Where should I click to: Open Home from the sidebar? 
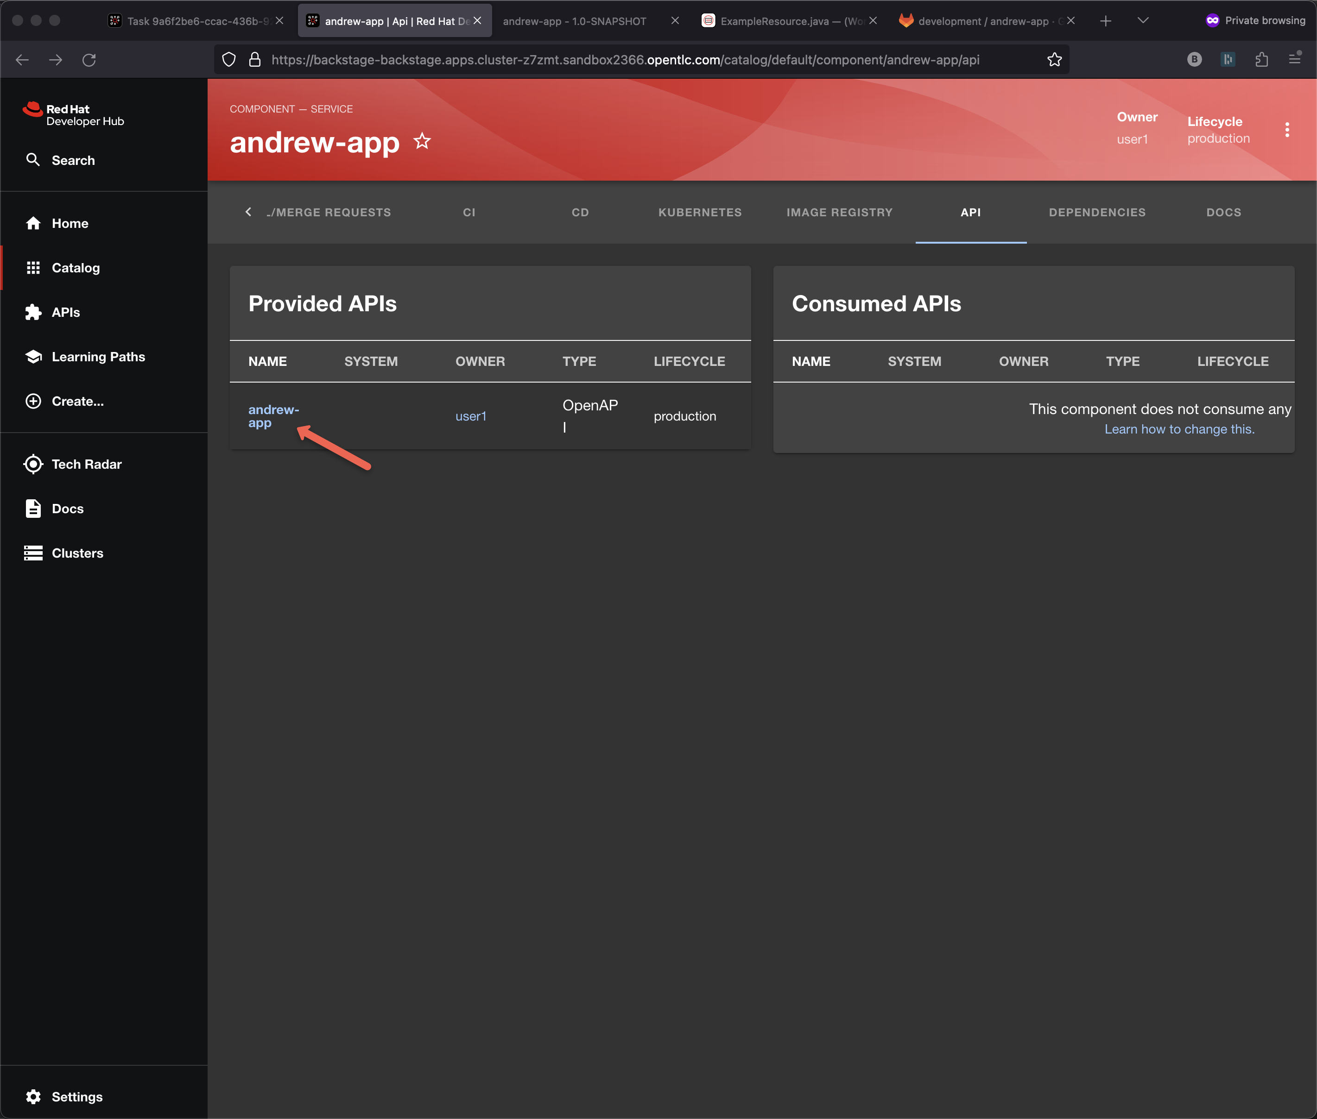click(x=70, y=223)
